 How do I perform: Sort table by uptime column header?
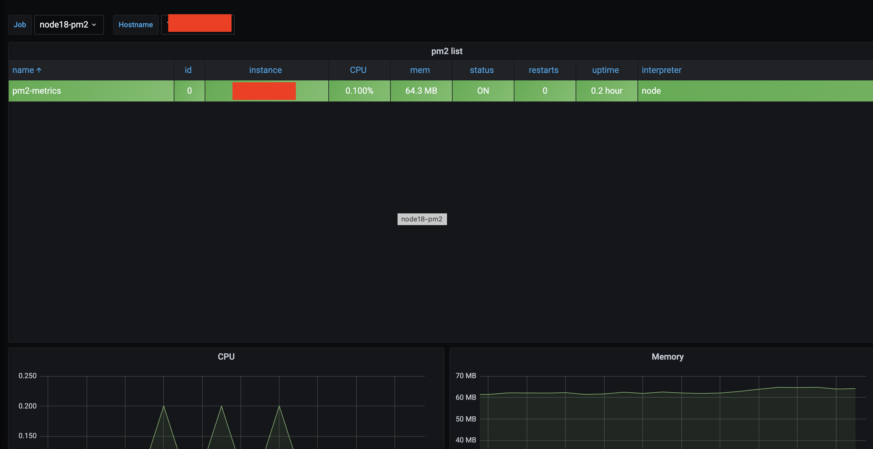pyautogui.click(x=605, y=70)
